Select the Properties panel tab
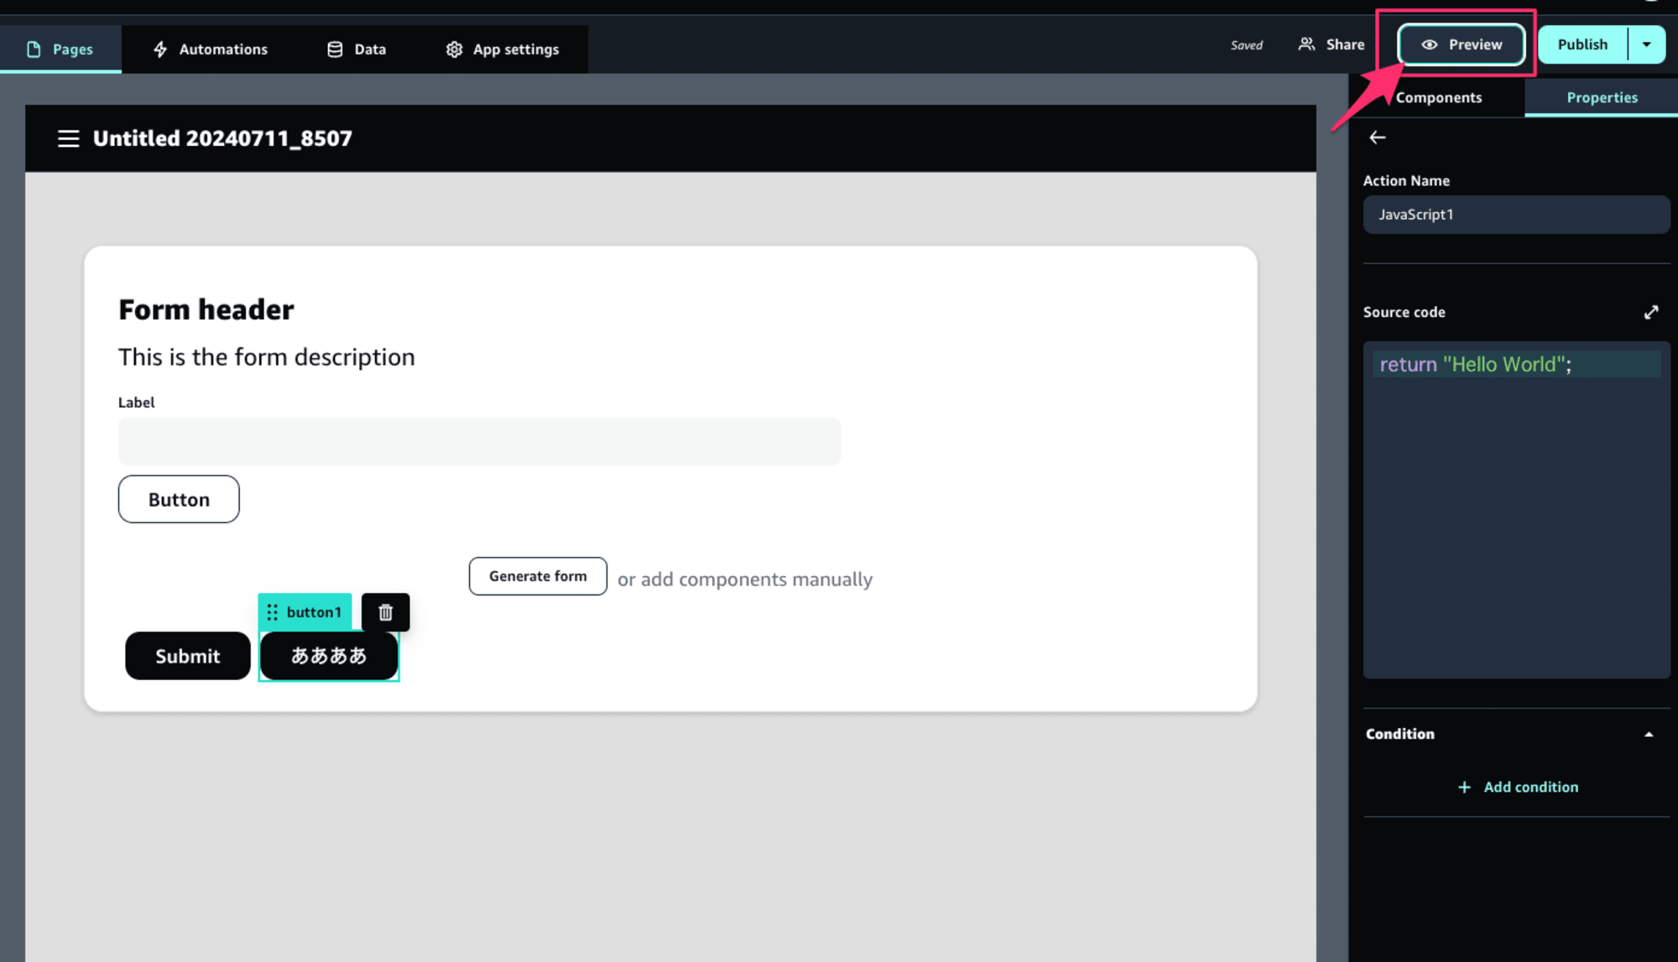The width and height of the screenshot is (1678, 962). (x=1601, y=97)
